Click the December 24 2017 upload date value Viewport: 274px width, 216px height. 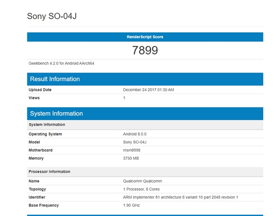pyautogui.click(x=148, y=90)
